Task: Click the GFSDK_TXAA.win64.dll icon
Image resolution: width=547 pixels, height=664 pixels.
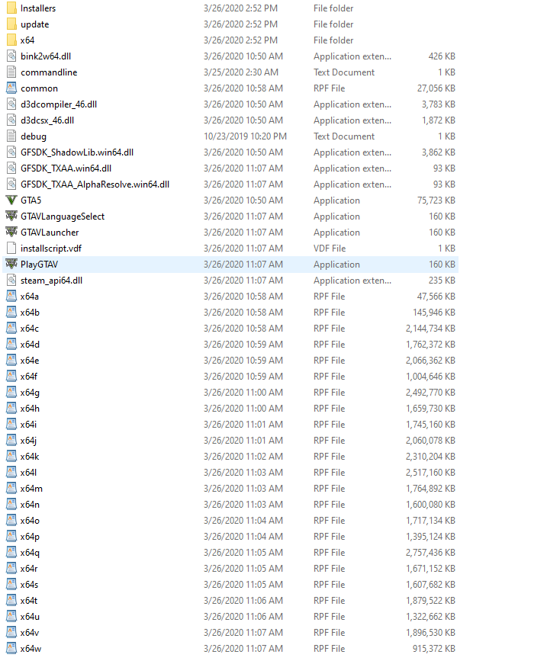Action: [x=12, y=168]
